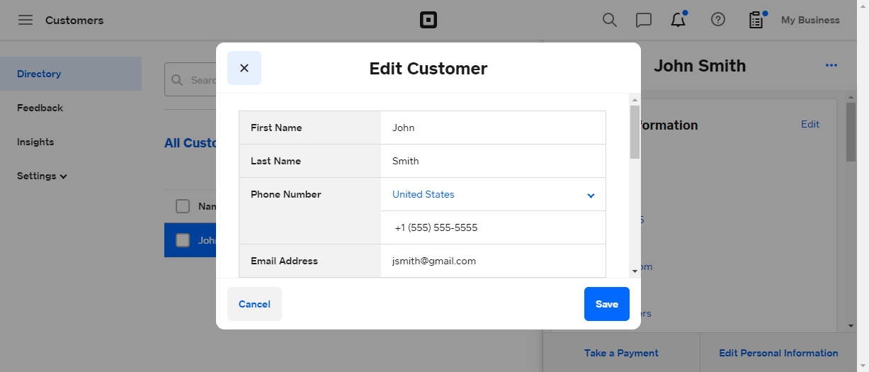Open My Business account menu

[810, 20]
